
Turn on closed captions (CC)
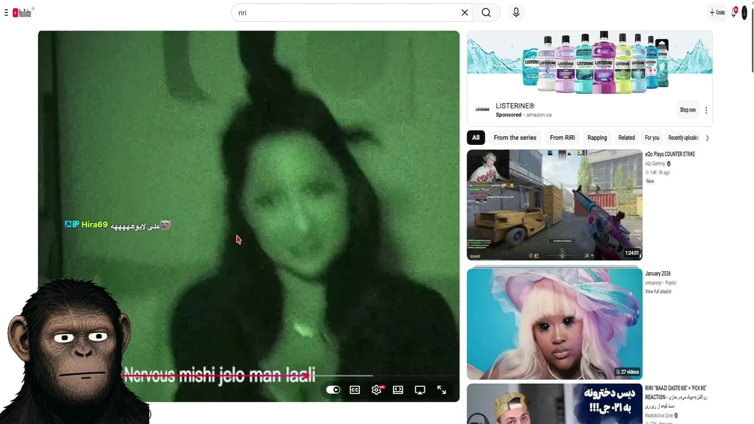click(355, 390)
